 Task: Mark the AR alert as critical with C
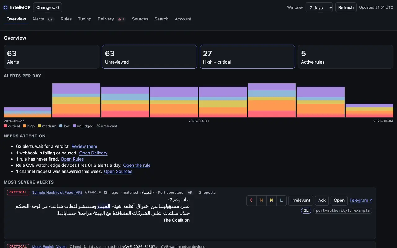252,200
